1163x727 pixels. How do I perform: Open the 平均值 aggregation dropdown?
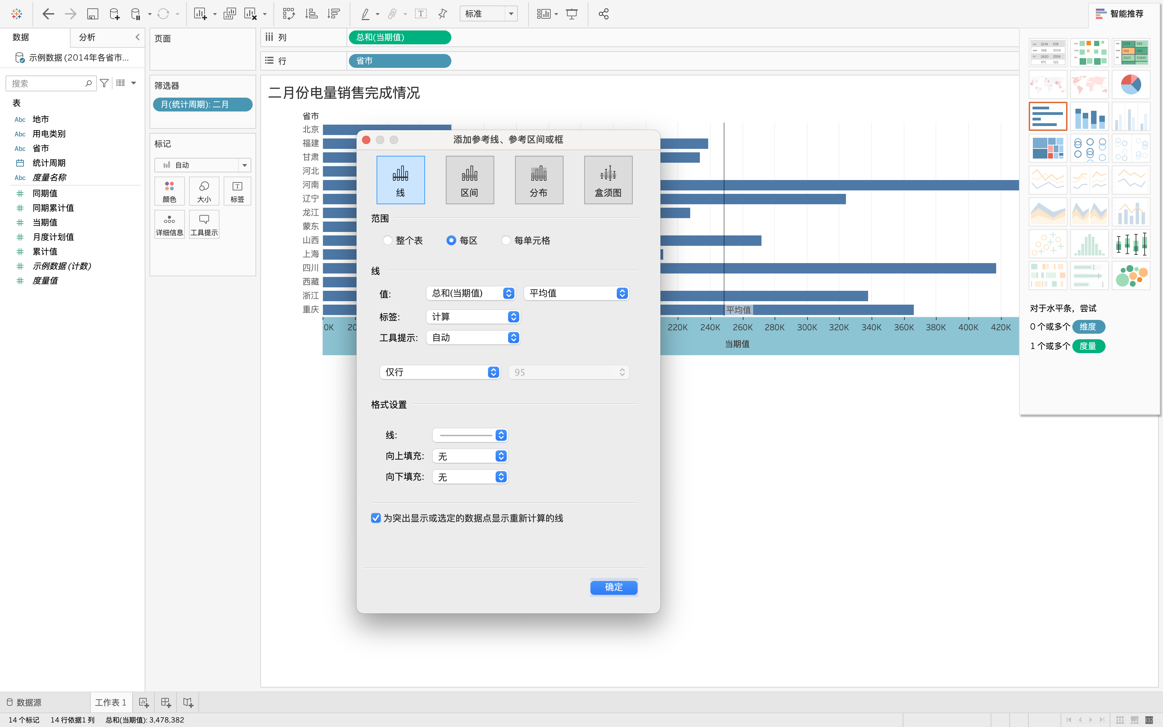(x=576, y=293)
